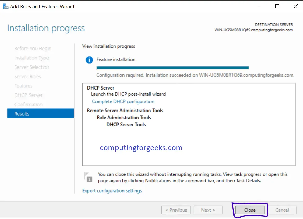Click the DHCP Server Tools item

click(x=126, y=125)
